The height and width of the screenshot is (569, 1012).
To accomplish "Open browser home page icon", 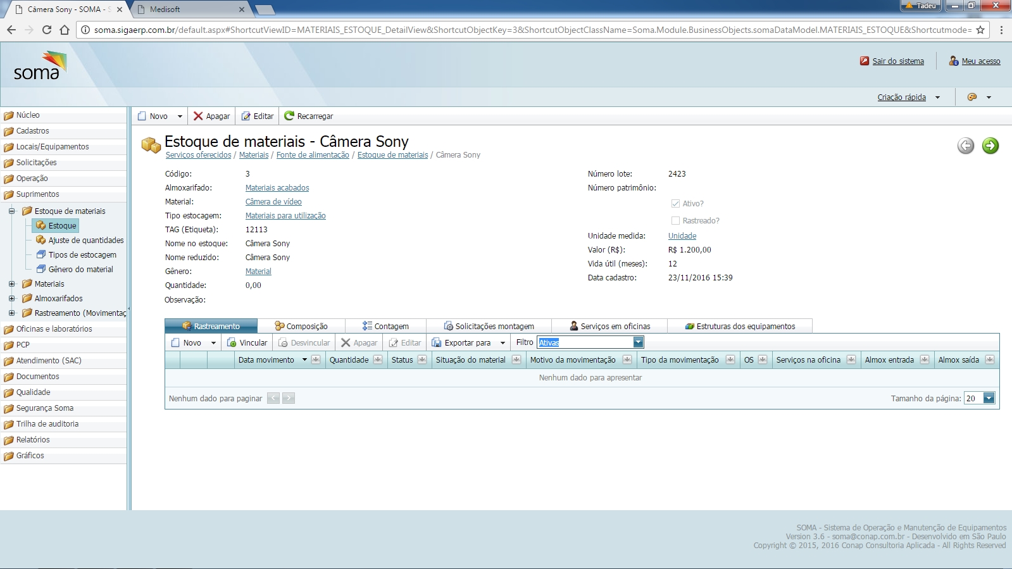I will tap(65, 30).
